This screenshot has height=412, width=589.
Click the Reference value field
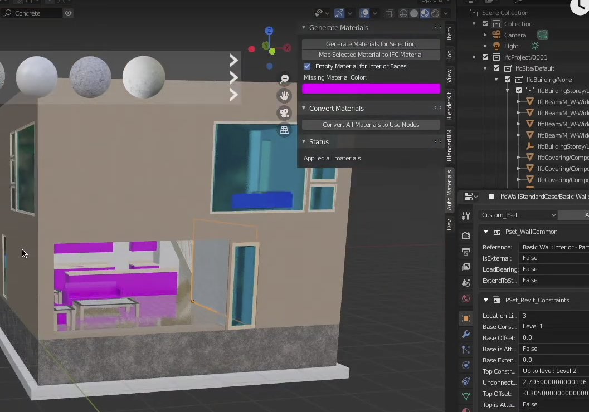click(554, 247)
